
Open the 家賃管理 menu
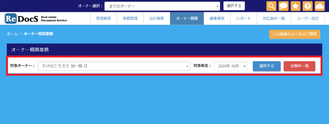[x=130, y=18]
